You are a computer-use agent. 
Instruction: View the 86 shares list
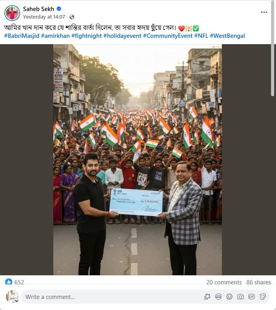click(x=259, y=282)
